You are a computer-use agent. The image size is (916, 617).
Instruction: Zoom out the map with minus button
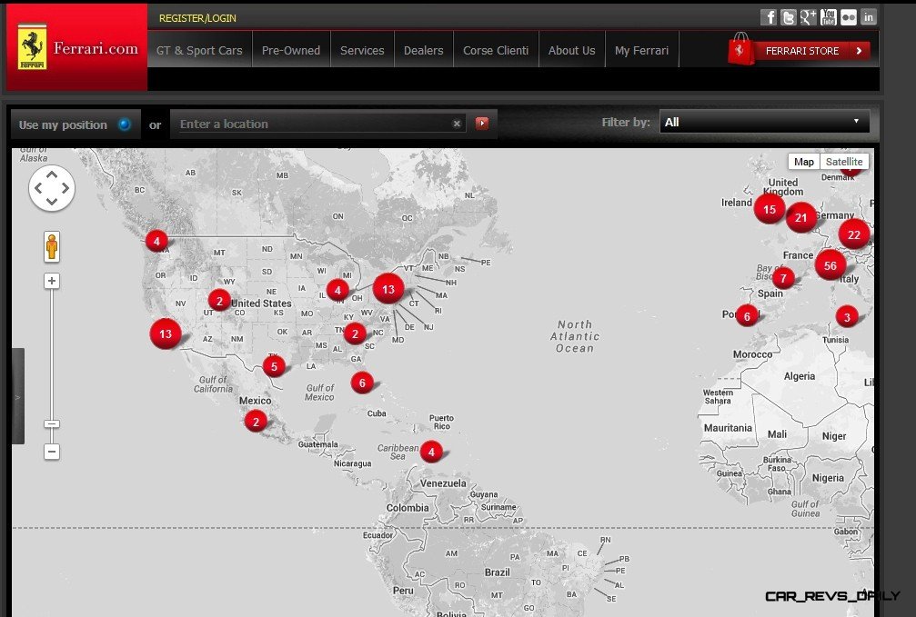pos(52,452)
